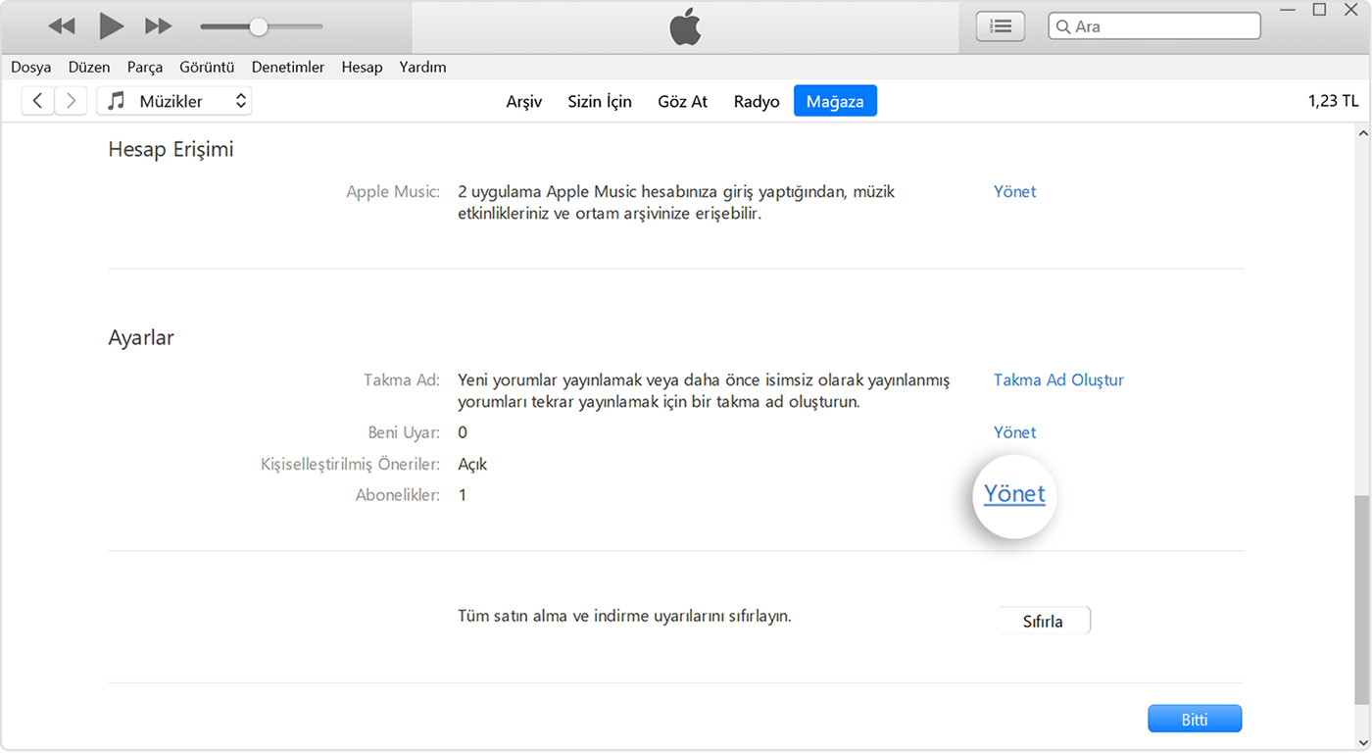Start playback with the Play button

(111, 26)
